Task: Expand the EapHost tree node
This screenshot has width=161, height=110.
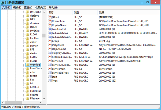Action: 24,39
